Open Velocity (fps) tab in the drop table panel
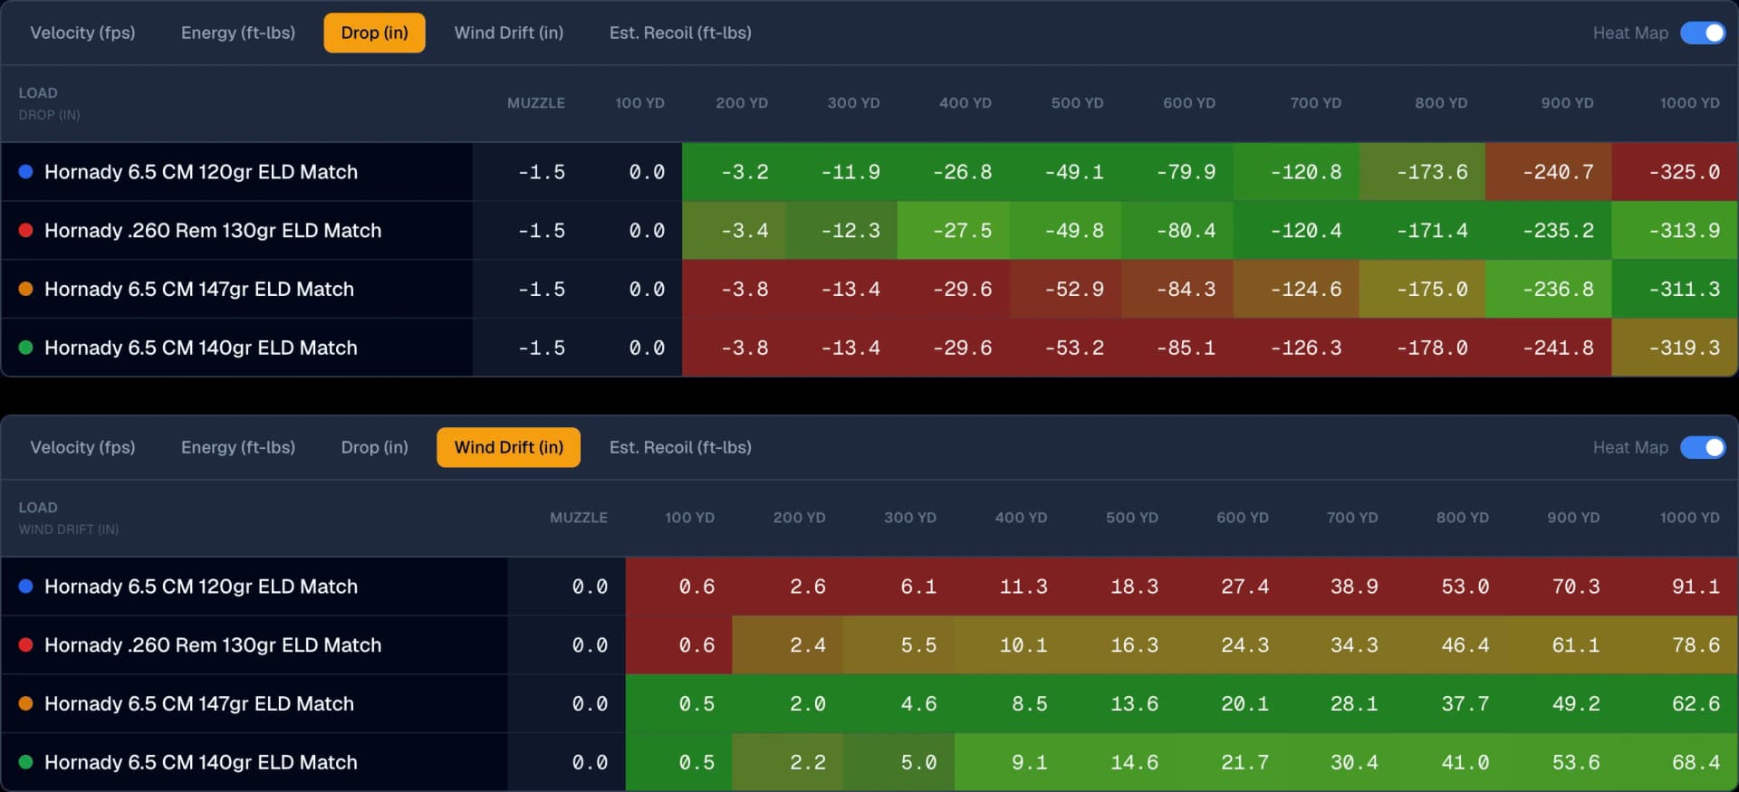The height and width of the screenshot is (792, 1739). (82, 33)
